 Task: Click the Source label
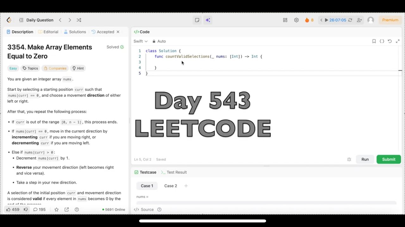click(147, 209)
